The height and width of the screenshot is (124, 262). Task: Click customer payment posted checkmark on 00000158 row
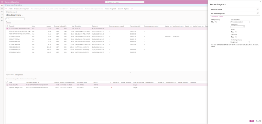point(145,31)
